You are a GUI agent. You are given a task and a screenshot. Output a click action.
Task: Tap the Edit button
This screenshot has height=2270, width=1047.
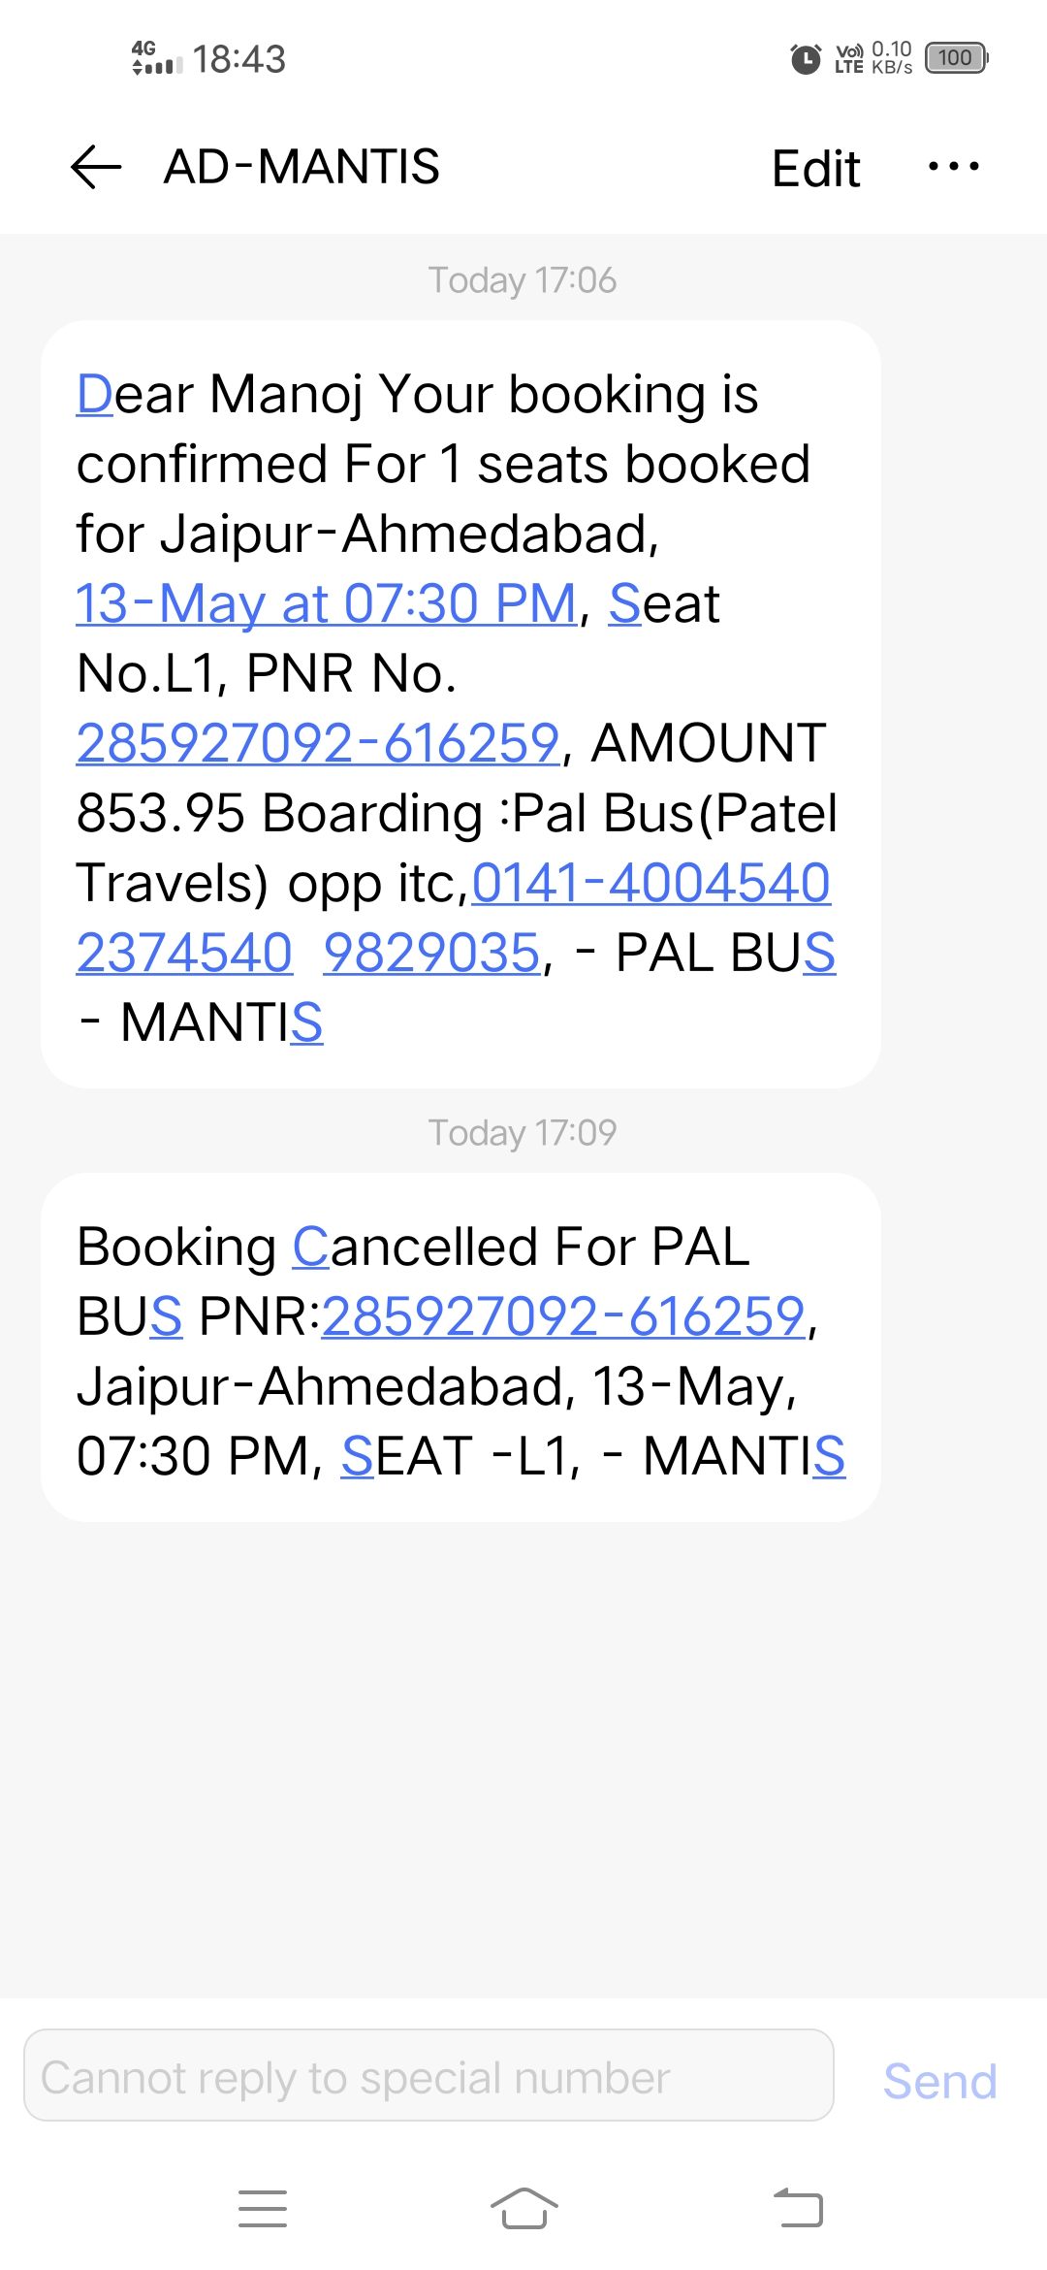(x=815, y=169)
